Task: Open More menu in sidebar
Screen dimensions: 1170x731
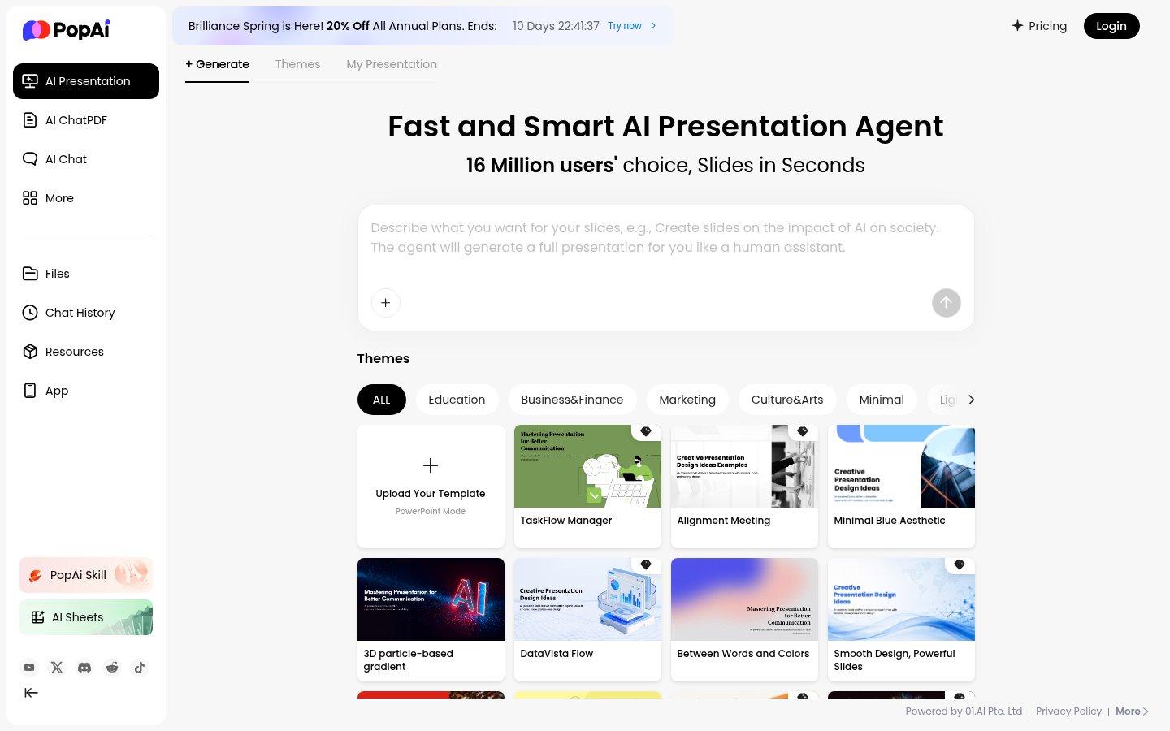Action: point(86,198)
